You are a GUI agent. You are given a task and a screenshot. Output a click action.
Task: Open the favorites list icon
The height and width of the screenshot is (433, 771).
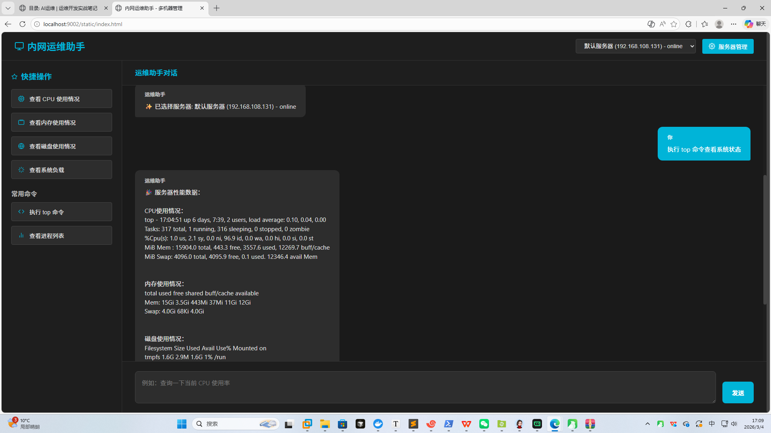coord(705,24)
